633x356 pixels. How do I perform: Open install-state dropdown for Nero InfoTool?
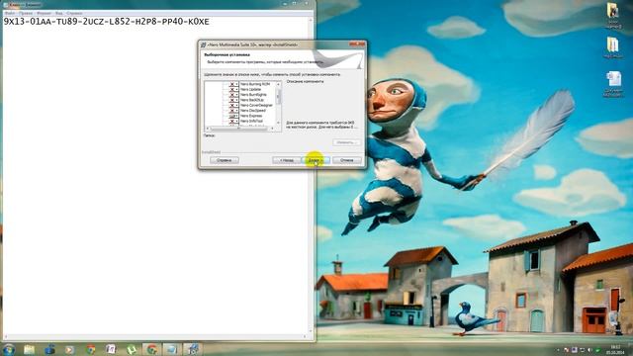[233, 121]
